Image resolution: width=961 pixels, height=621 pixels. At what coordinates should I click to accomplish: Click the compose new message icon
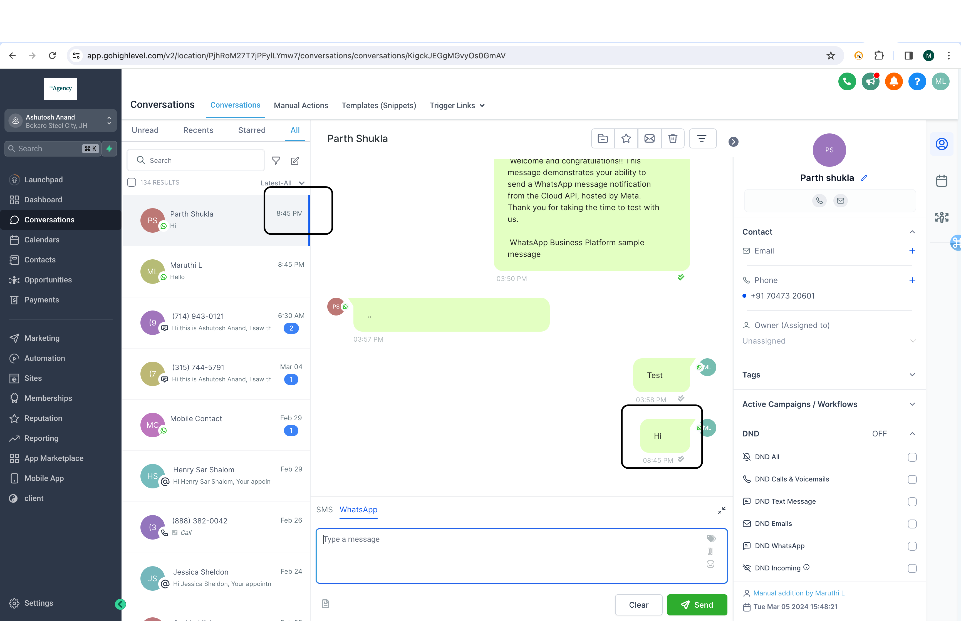pyautogui.click(x=295, y=161)
